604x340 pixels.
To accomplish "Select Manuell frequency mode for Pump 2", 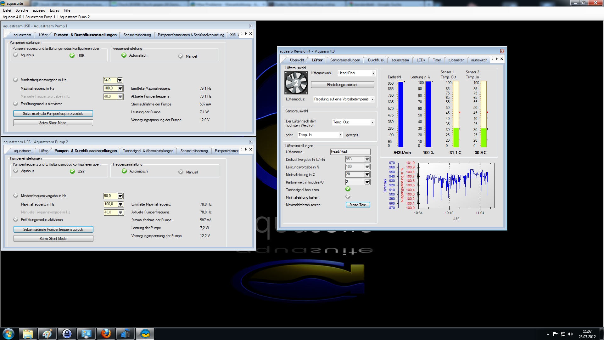I will pyautogui.click(x=181, y=172).
